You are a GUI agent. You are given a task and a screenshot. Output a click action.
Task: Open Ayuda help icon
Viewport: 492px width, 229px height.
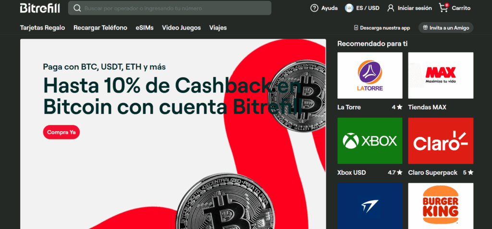[314, 8]
